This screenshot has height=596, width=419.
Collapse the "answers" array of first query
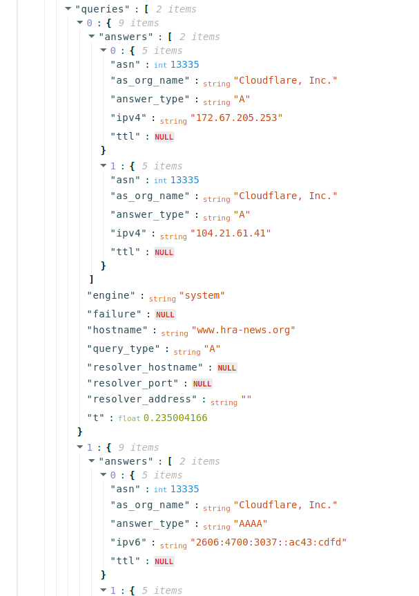(92, 37)
